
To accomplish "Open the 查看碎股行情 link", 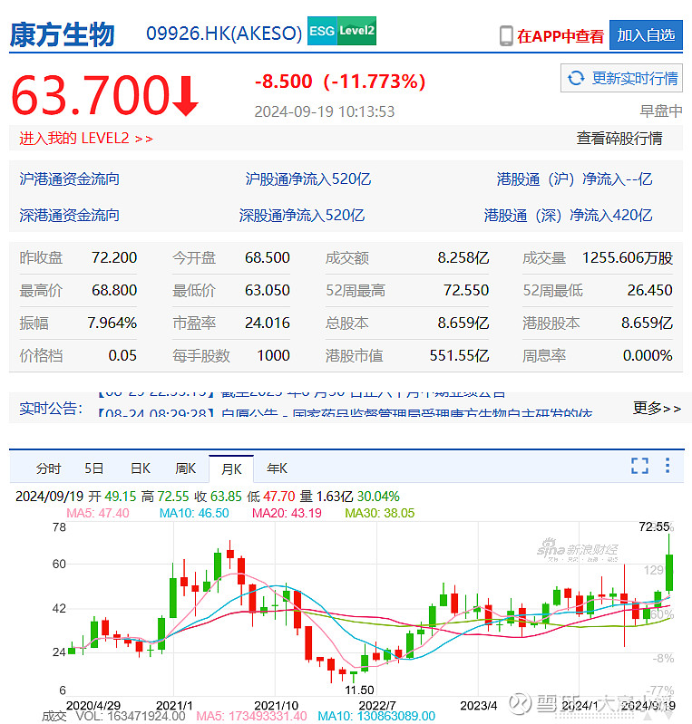I will point(619,138).
